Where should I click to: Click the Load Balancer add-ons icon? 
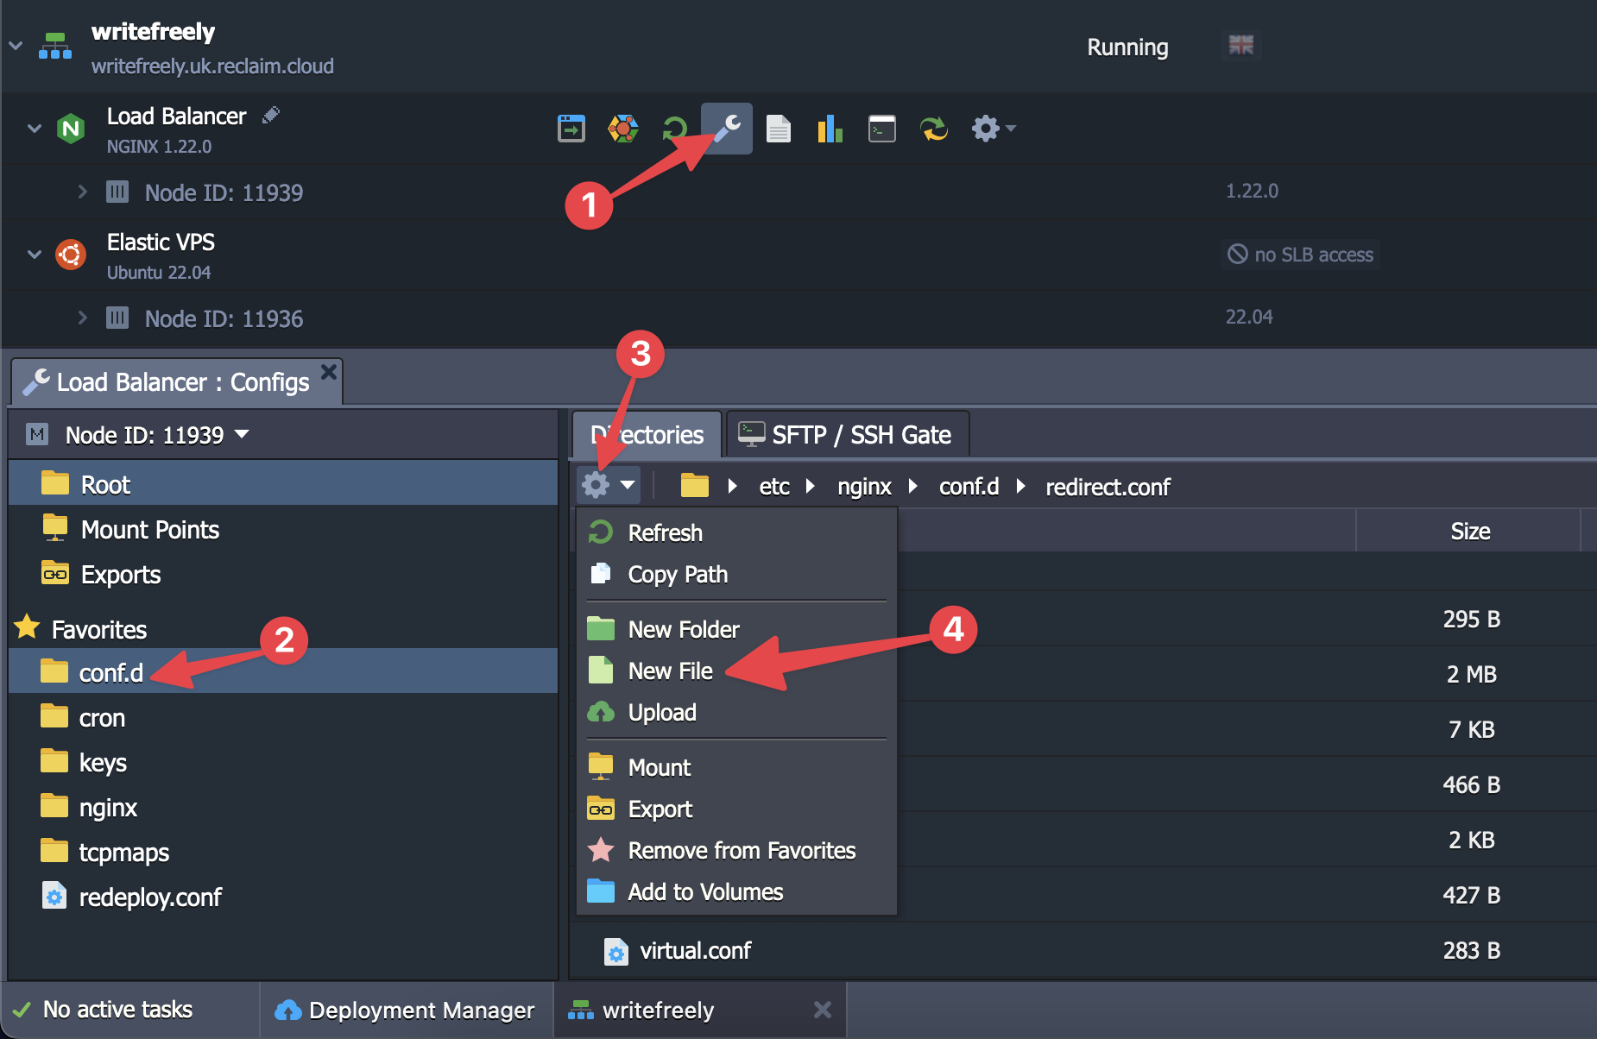(623, 129)
